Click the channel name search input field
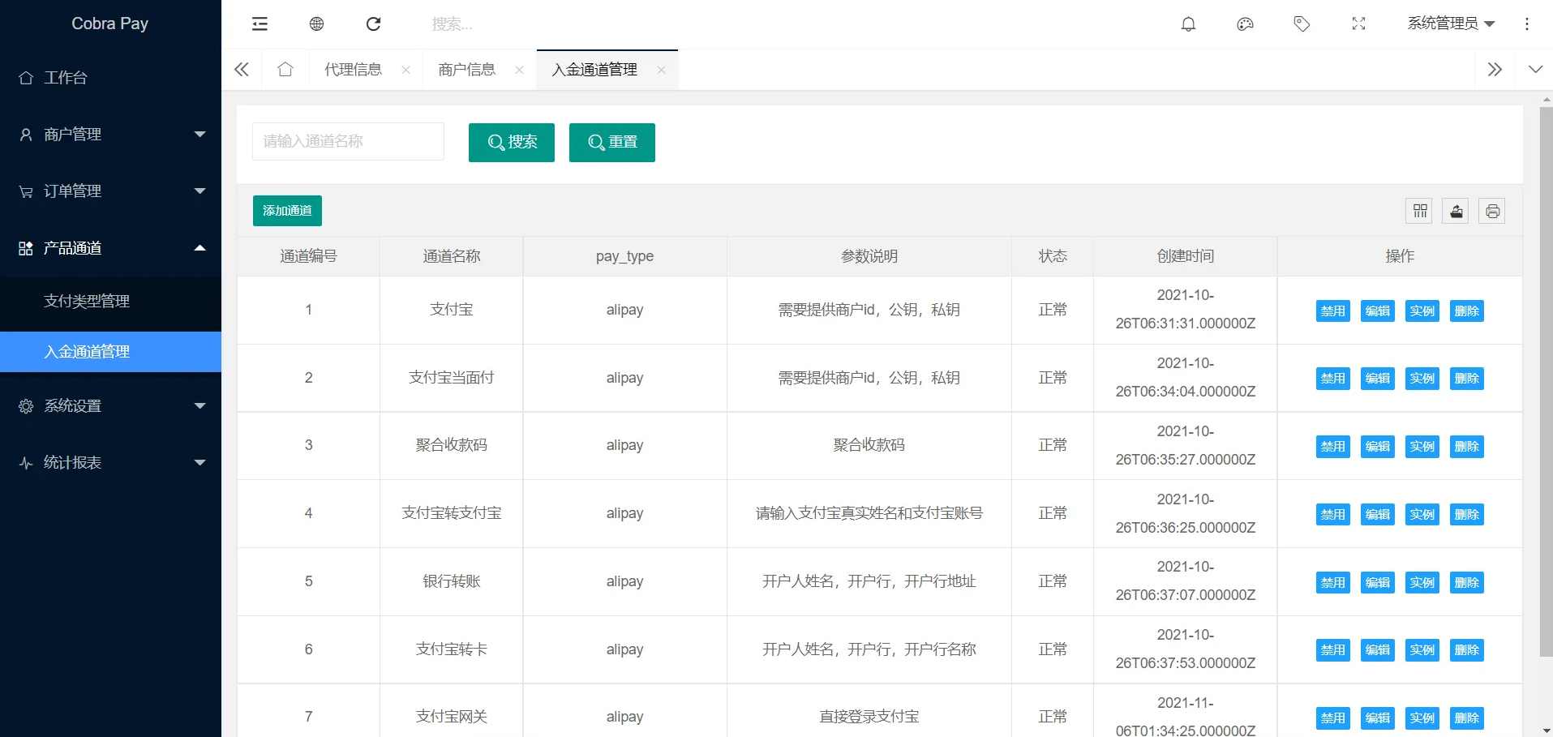 347,140
